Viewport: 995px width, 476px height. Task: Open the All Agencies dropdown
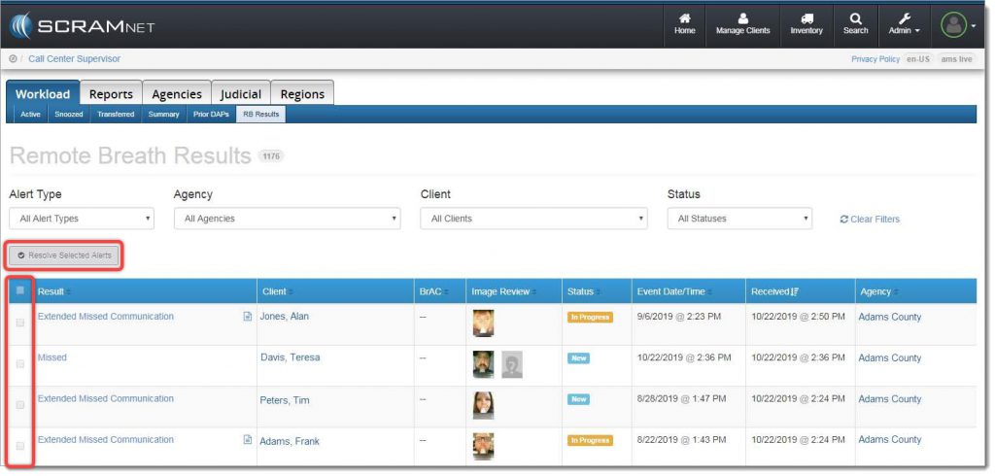click(287, 219)
